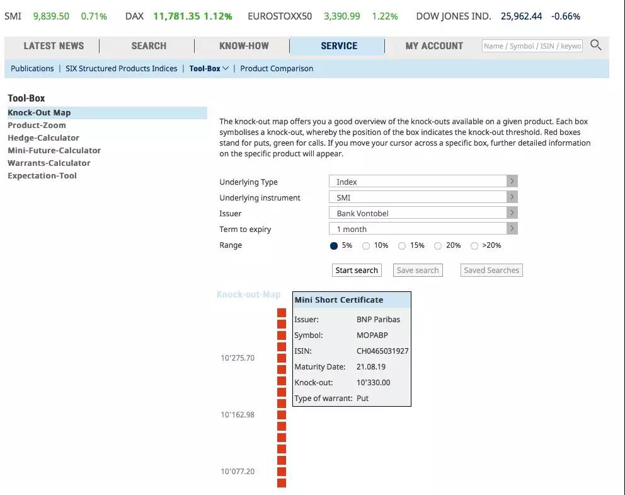This screenshot has height=495, width=625.
Task: Click the red knock-out box beside 10'077.20
Action: [282, 472]
